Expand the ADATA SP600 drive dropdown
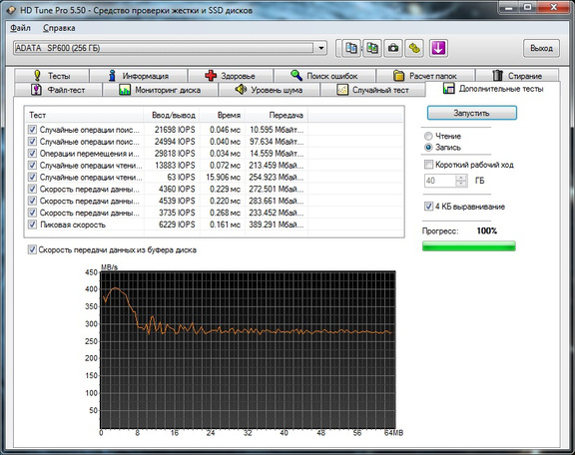 [320, 48]
